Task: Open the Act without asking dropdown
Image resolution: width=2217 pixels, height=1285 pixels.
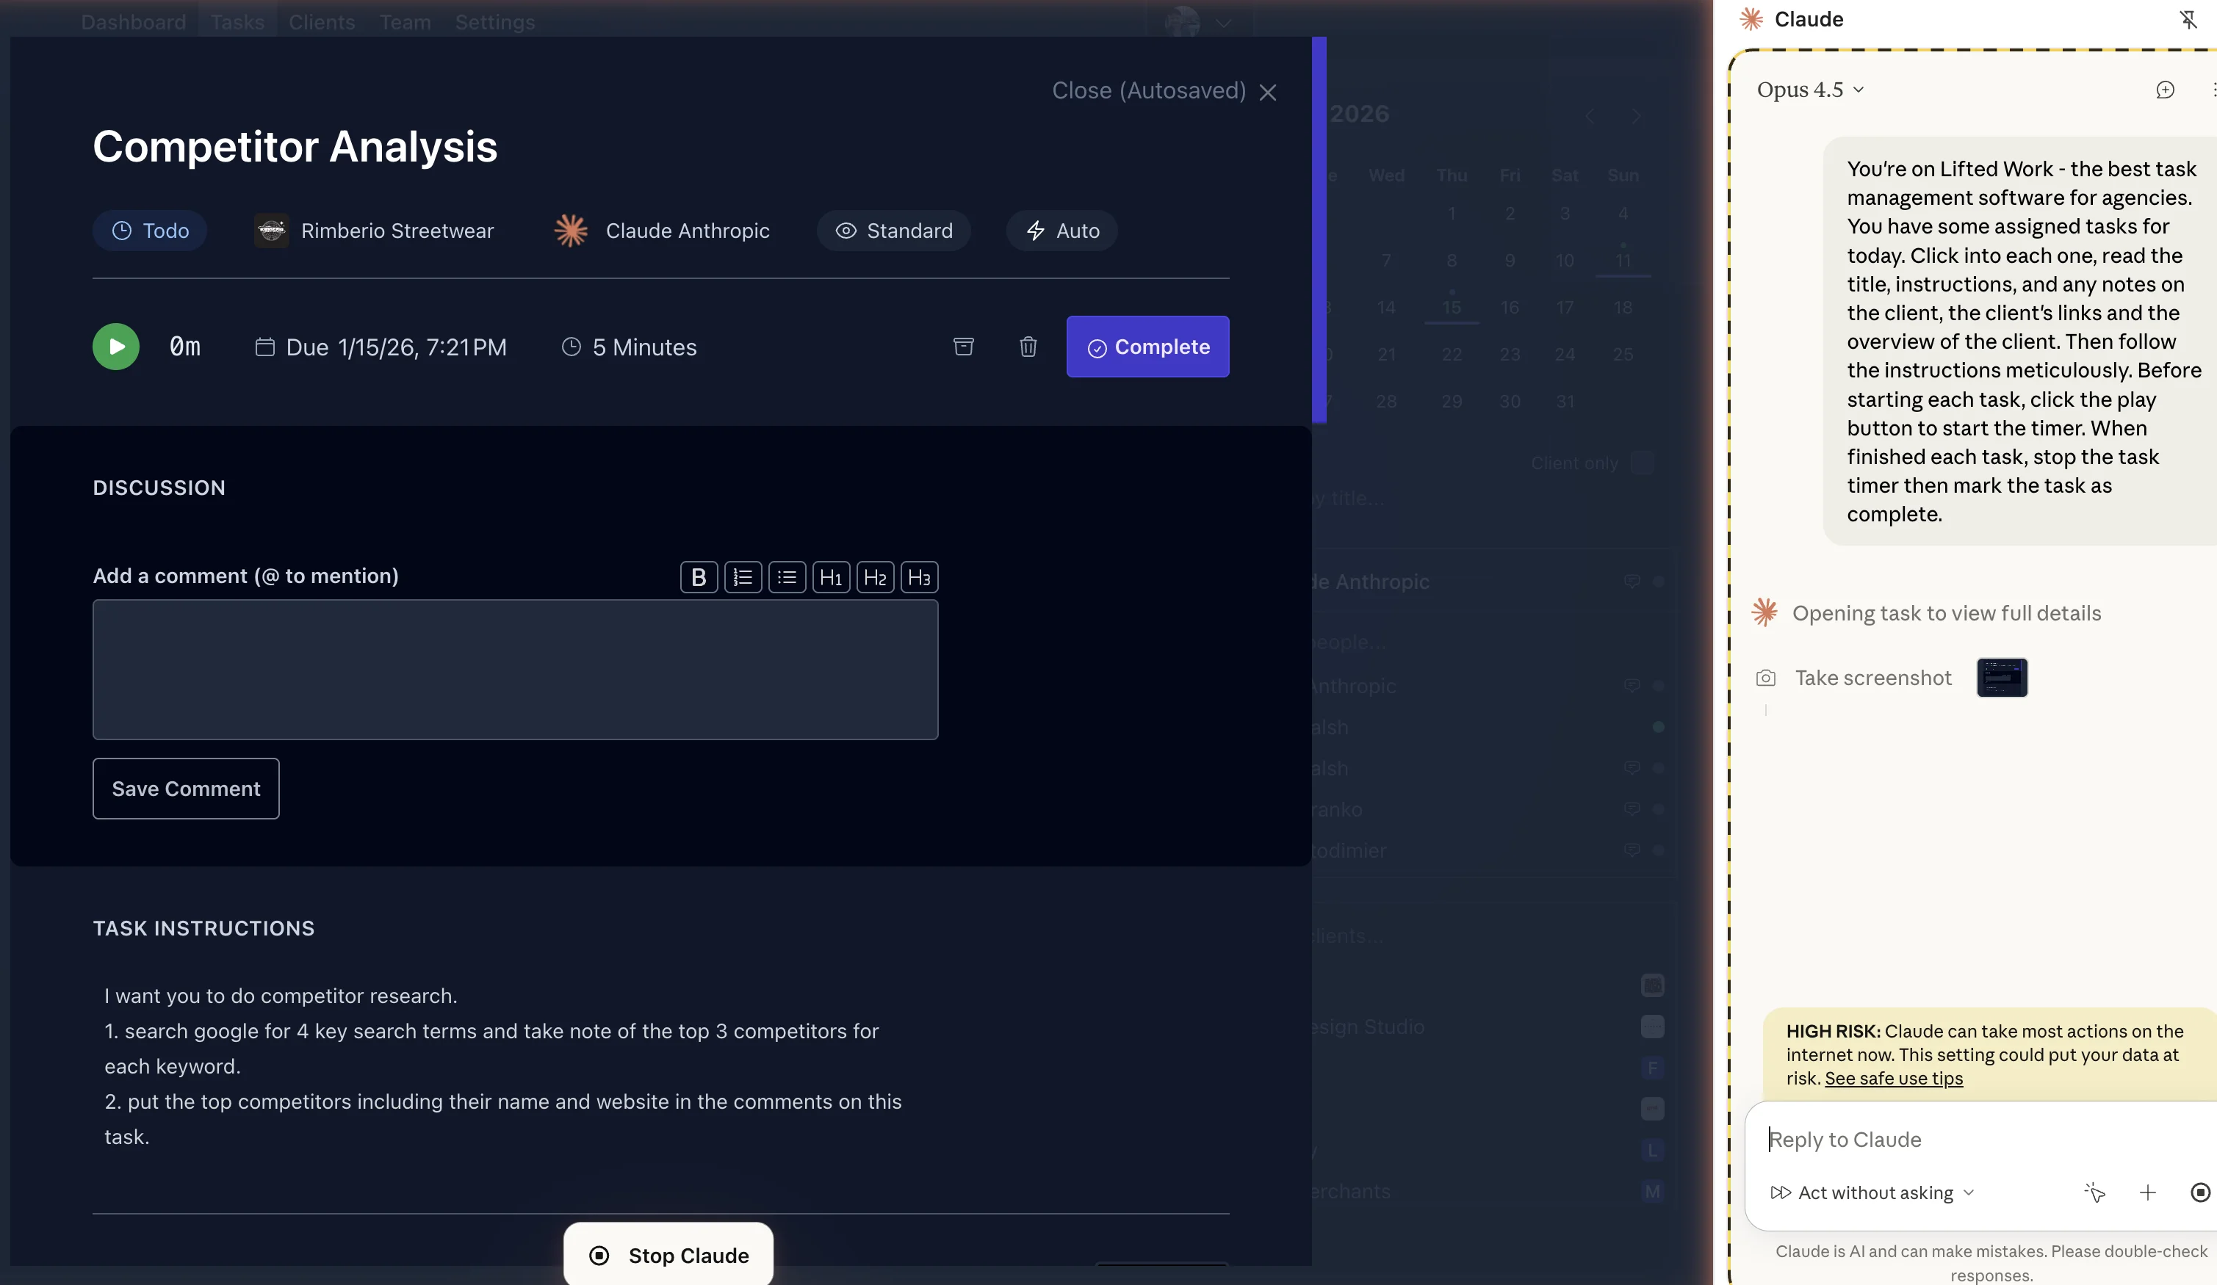Action: (1873, 1192)
